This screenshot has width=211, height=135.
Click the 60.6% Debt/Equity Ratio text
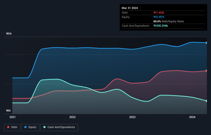(x=169, y=21)
